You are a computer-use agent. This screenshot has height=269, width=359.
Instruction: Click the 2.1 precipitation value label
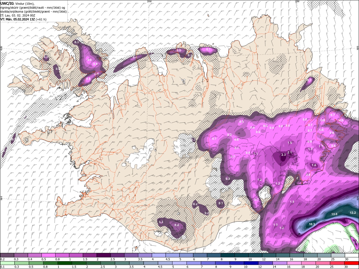pos(290,152)
